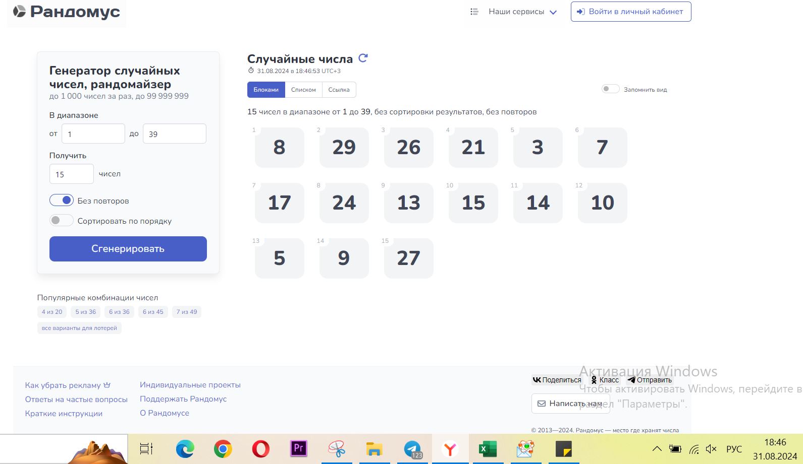Click the range start field containing 1
803x464 pixels.
pyautogui.click(x=93, y=134)
